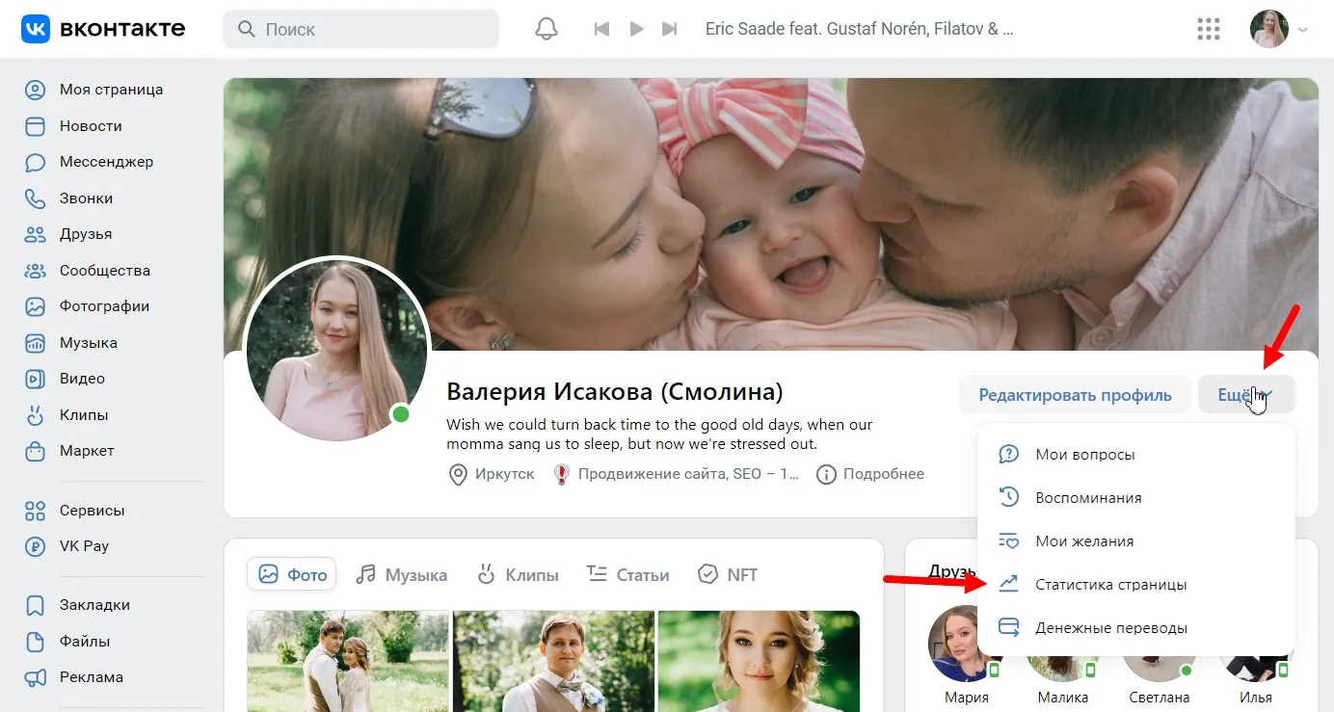Go to Моя страница
Image resolution: width=1334 pixels, height=712 pixels.
pos(111,90)
